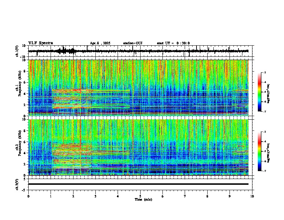Click the '4' tick on time axis
Image resolution: width=284 pixels, height=220 pixels.
[x=118, y=196]
